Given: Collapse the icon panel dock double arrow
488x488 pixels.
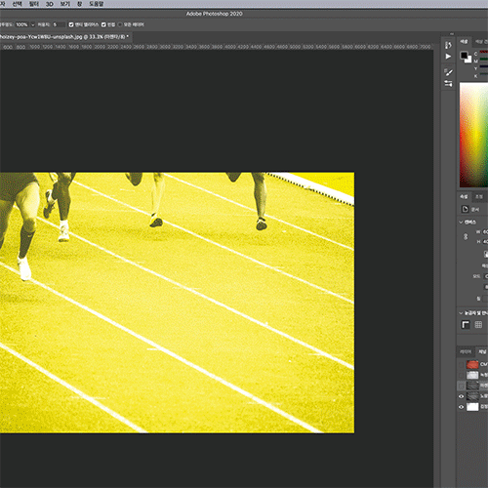Looking at the screenshot, I should 452,34.
